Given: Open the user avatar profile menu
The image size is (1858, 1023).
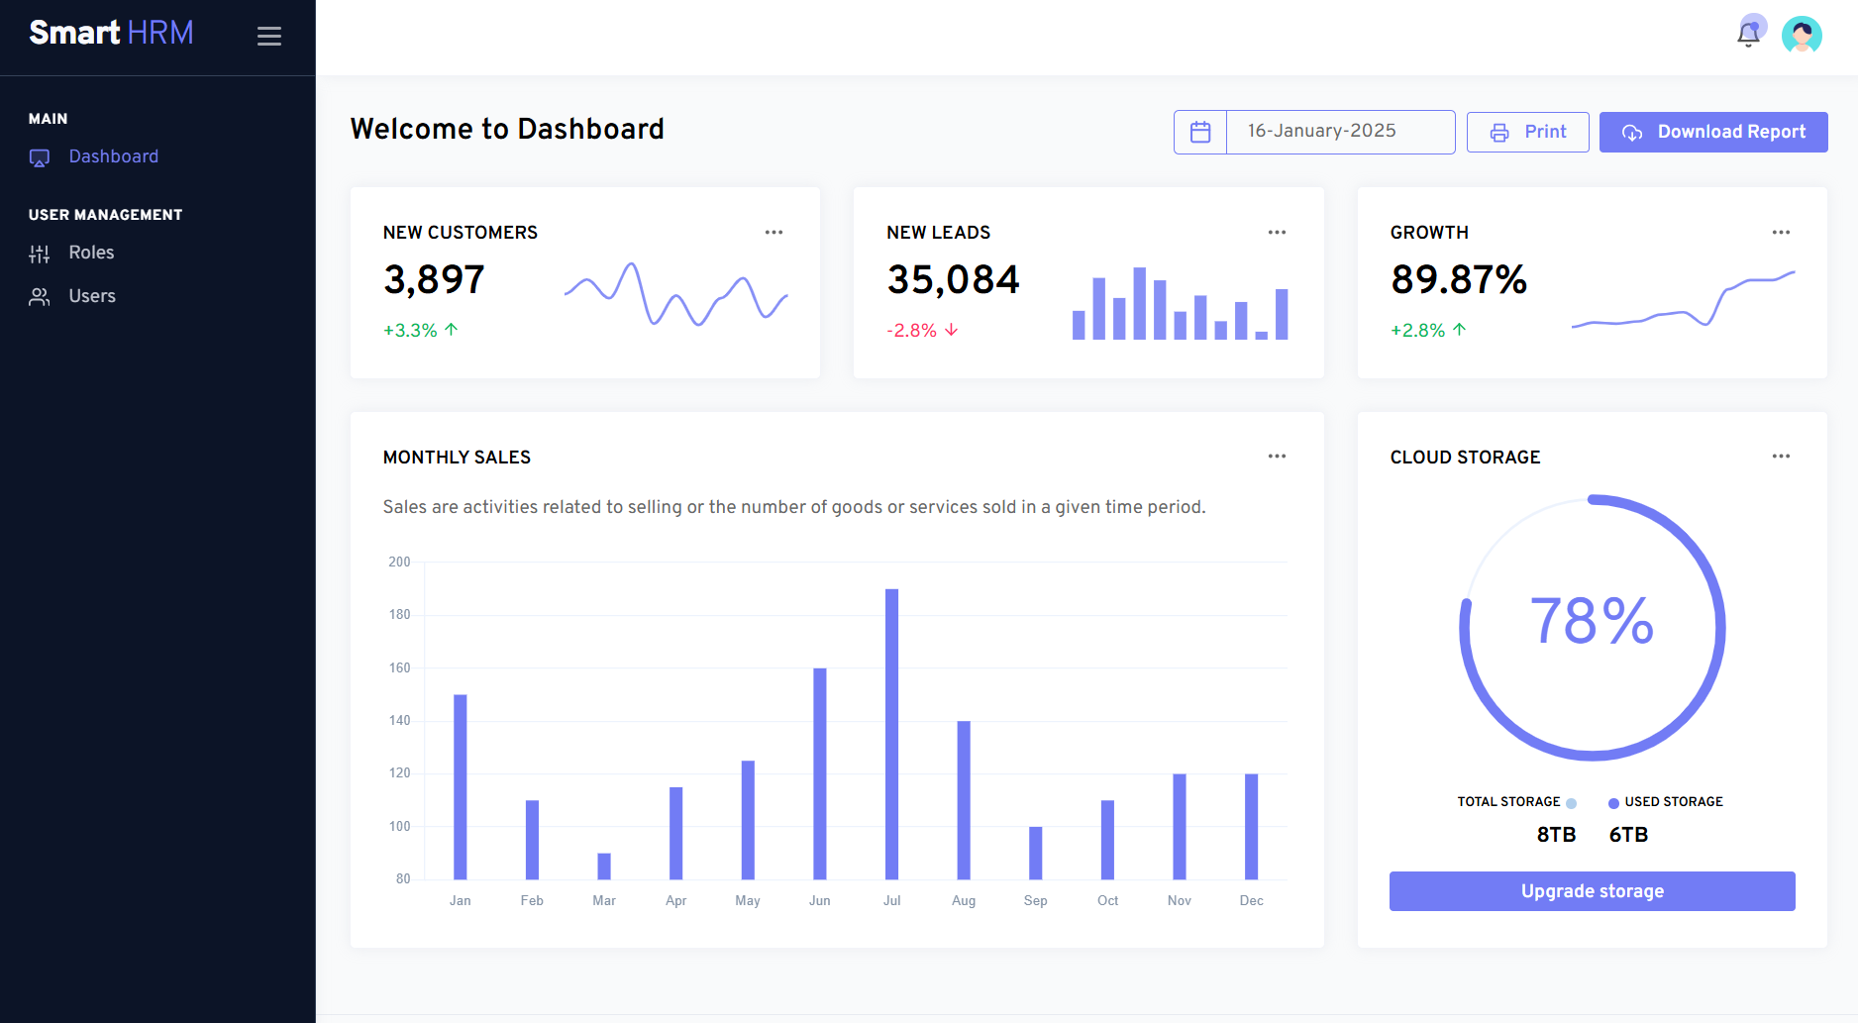Looking at the screenshot, I should tap(1802, 35).
